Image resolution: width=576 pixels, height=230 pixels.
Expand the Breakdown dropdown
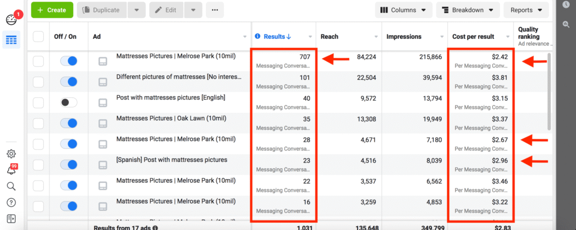click(x=467, y=10)
